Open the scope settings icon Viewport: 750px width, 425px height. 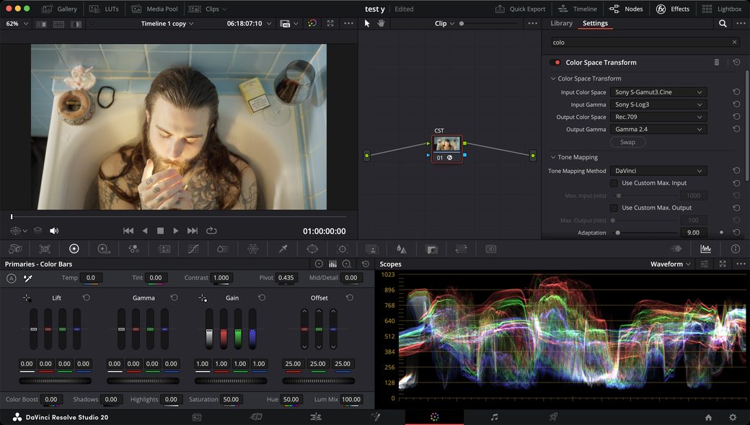[705, 264]
